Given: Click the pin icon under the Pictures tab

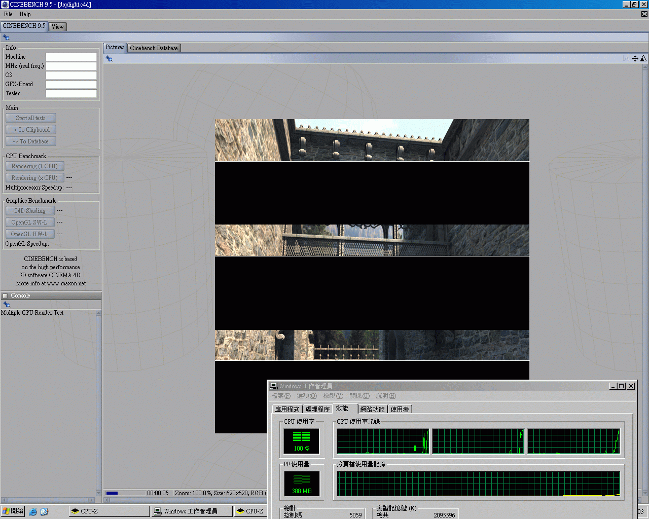Looking at the screenshot, I should coord(109,59).
